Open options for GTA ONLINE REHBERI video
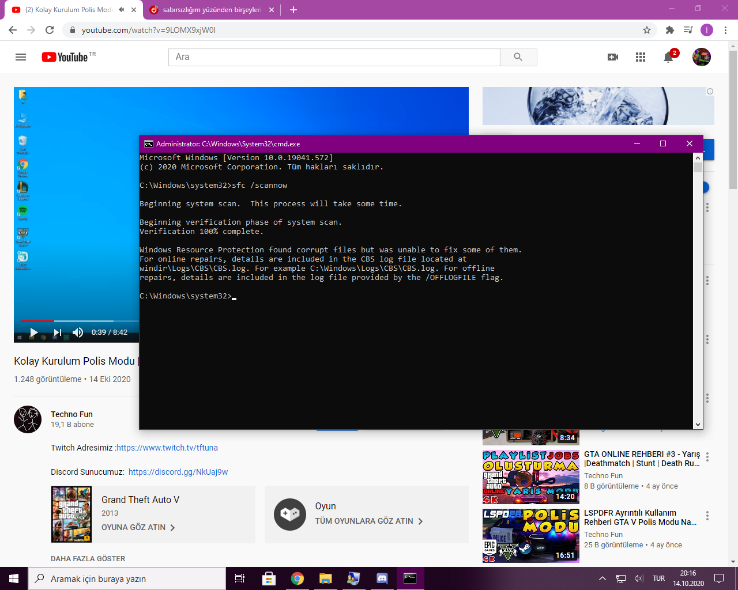This screenshot has height=590, width=738. tap(707, 457)
